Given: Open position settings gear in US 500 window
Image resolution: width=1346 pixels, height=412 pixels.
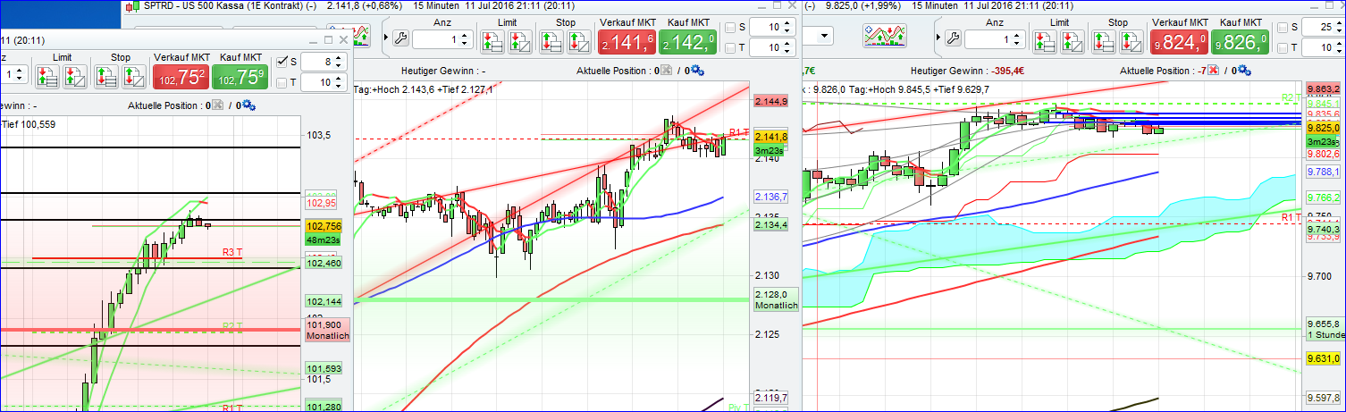Looking at the screenshot, I should 697,71.
